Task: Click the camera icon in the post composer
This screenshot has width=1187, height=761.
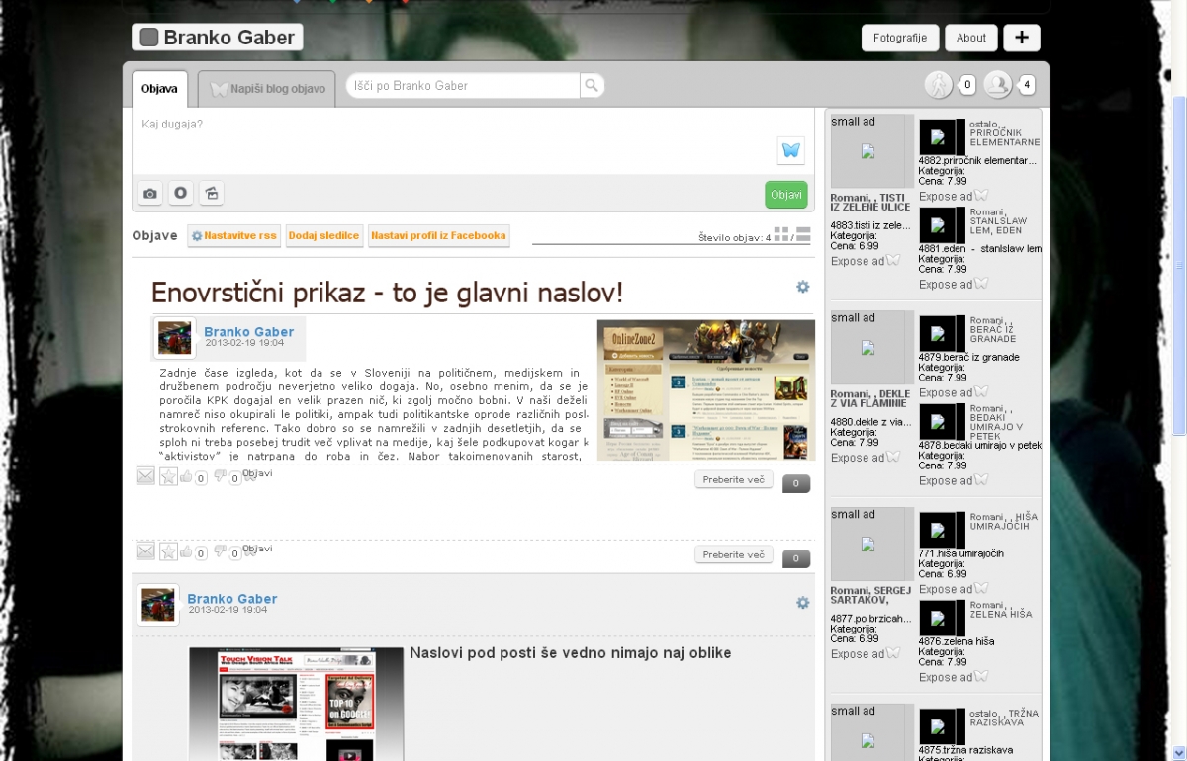Action: click(x=149, y=194)
